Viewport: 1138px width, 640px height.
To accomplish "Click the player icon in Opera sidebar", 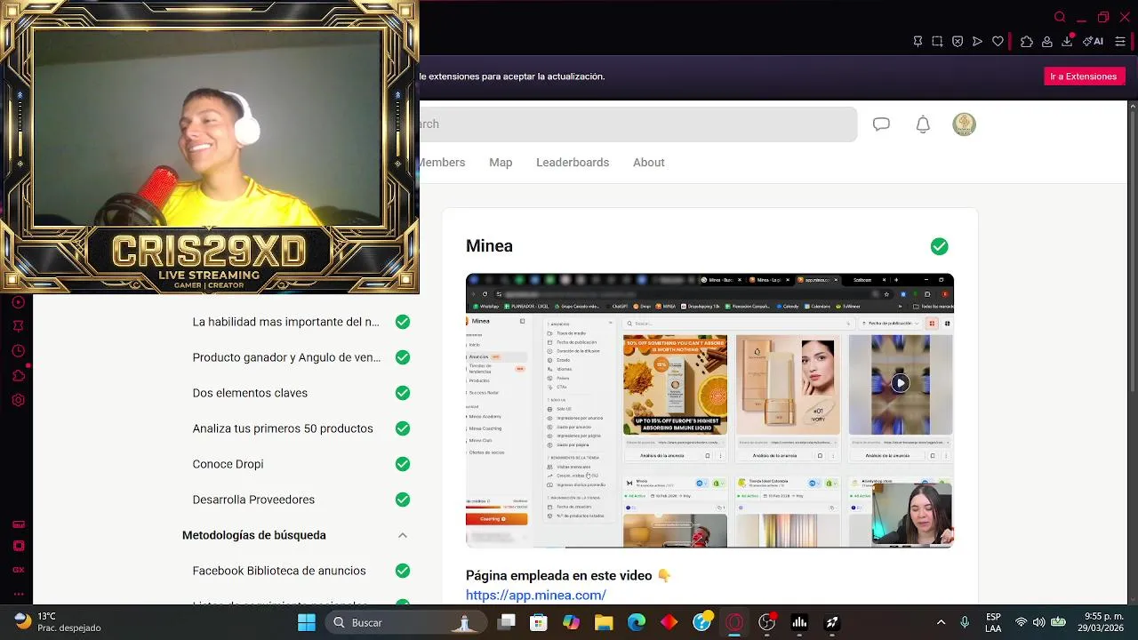I will [x=19, y=302].
